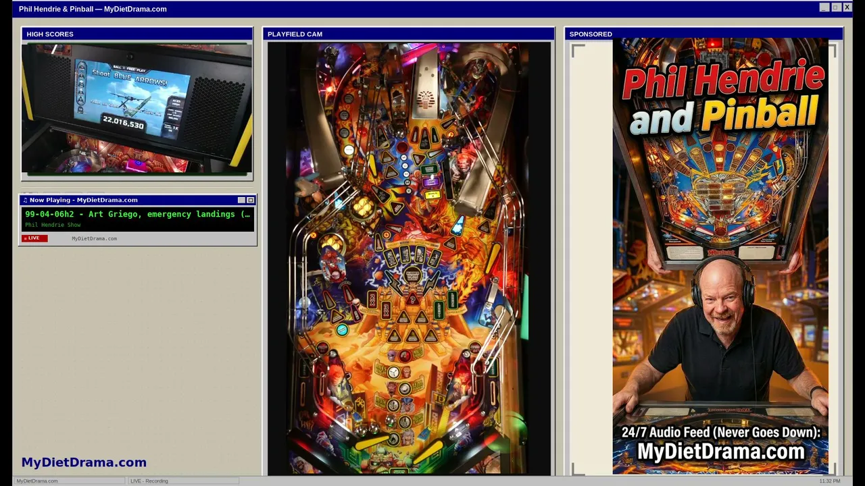Viewport: 865px width, 486px height.
Task: Click the '24/7 Audio Feed (Never Goes Down):' caption
Action: pyautogui.click(x=720, y=433)
